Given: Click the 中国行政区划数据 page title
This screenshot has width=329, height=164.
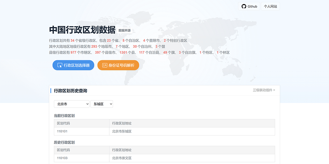Looking at the screenshot, I should [82, 30].
